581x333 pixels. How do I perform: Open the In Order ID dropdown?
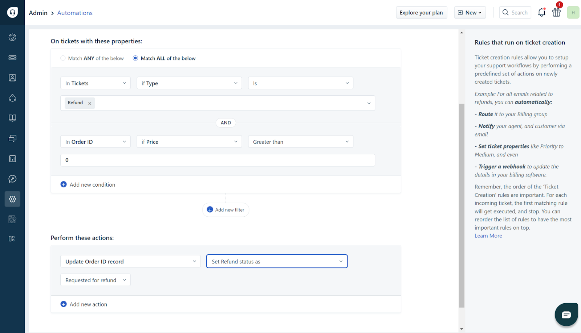[x=96, y=142]
